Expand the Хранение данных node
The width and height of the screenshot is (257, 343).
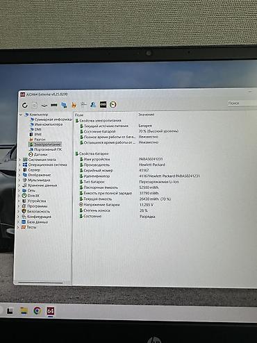click(x=19, y=185)
